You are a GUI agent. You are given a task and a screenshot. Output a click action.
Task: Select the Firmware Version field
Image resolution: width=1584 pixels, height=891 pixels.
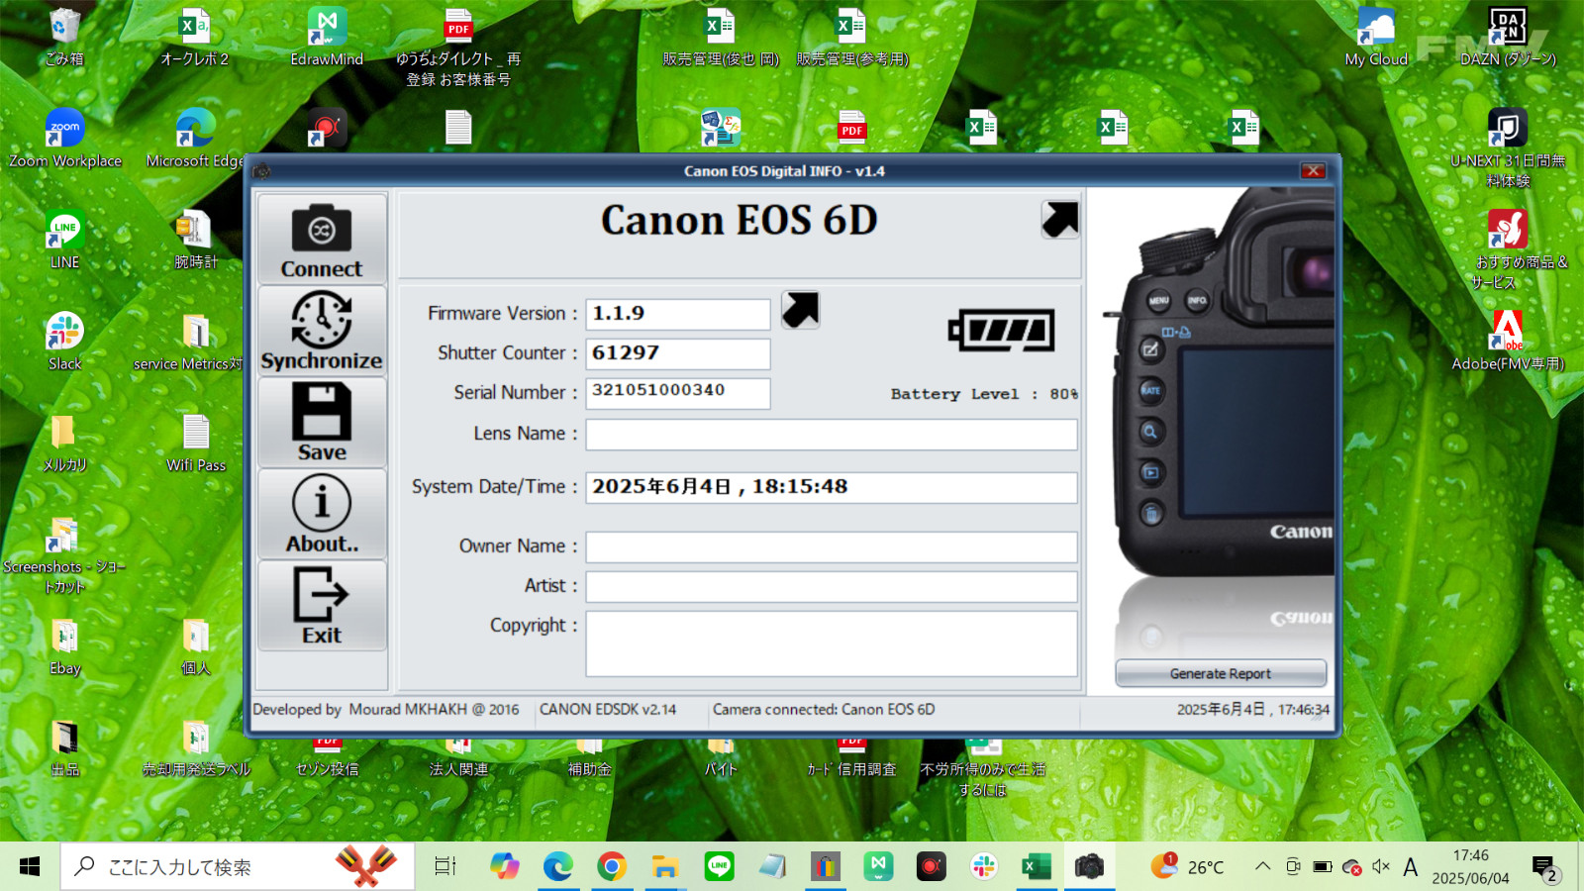(x=678, y=314)
